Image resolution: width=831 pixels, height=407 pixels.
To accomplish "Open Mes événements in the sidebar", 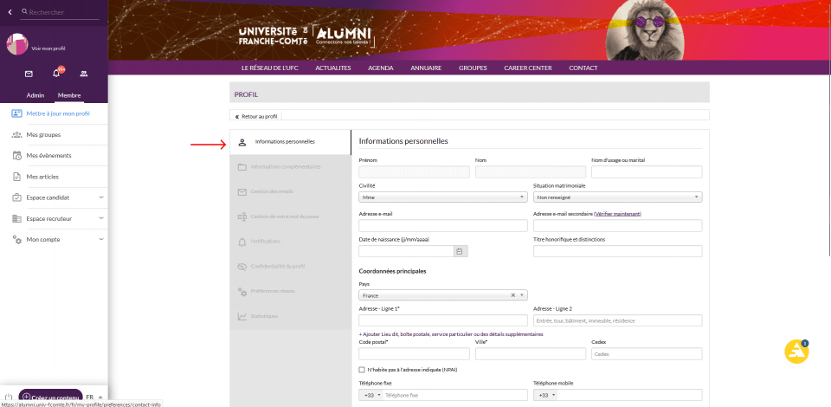I will pos(48,156).
